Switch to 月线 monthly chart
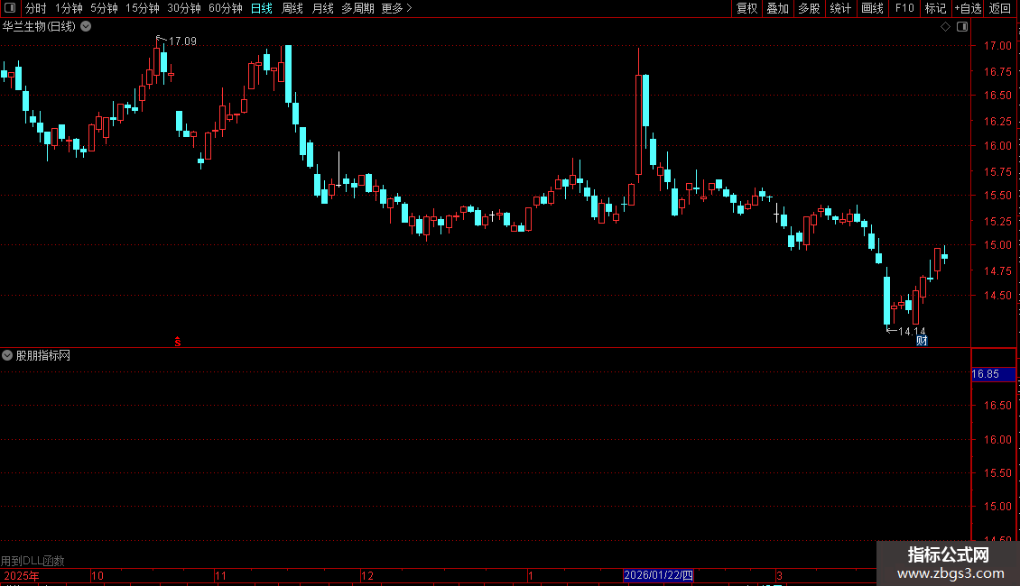Viewport: 1020px width, 586px height. click(322, 8)
